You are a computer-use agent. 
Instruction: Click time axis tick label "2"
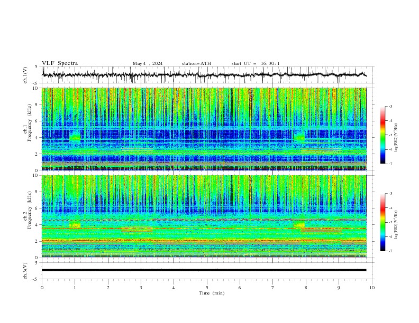[x=108, y=288]
